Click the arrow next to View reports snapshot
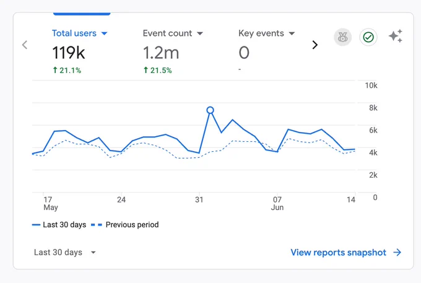Image resolution: width=421 pixels, height=283 pixels. [397, 253]
